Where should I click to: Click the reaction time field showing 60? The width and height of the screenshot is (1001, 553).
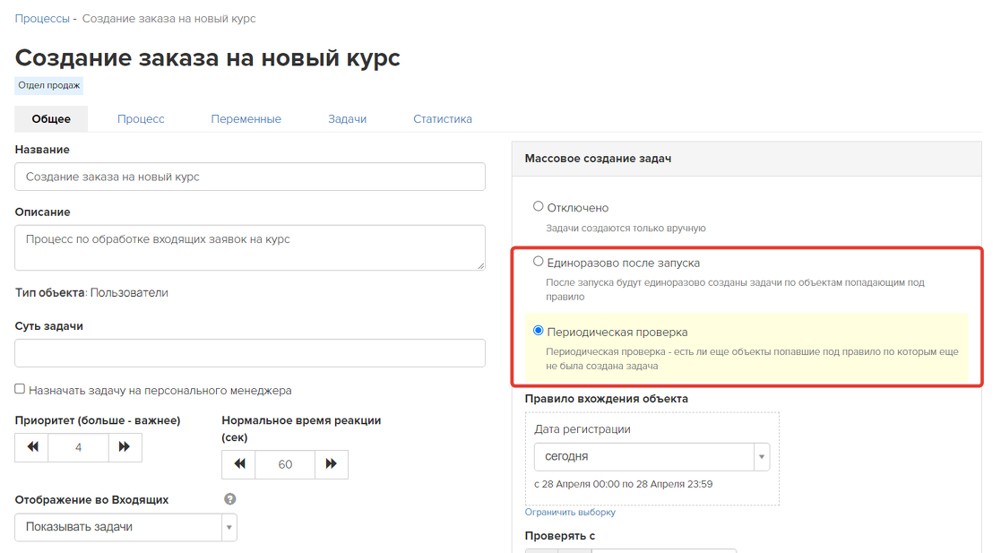(285, 465)
